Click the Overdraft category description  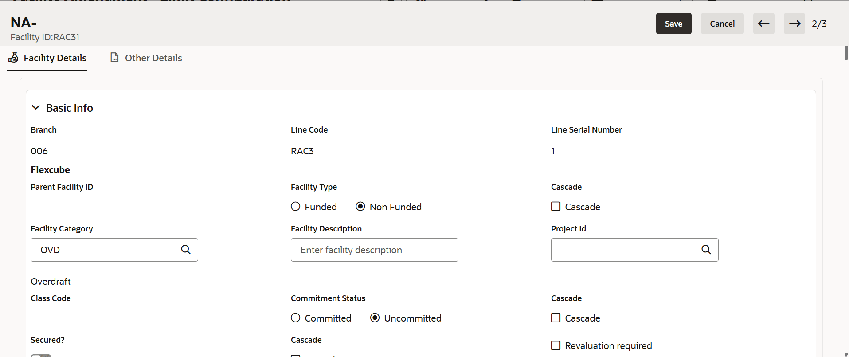click(51, 282)
